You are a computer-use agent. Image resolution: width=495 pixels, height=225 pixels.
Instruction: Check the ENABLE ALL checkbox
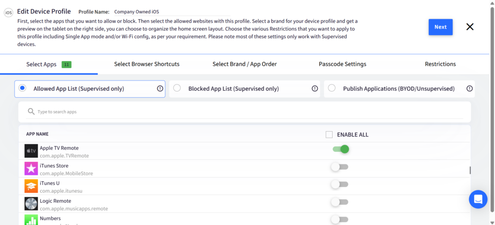coord(329,135)
